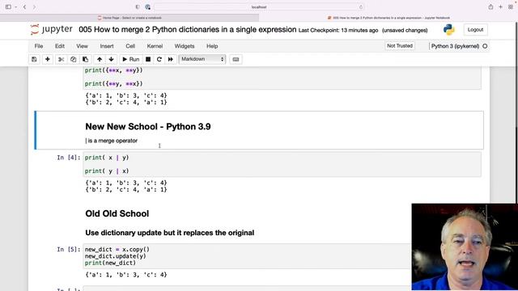Click the privacy shield icon
The height and width of the screenshot is (291, 518).
point(138,7)
